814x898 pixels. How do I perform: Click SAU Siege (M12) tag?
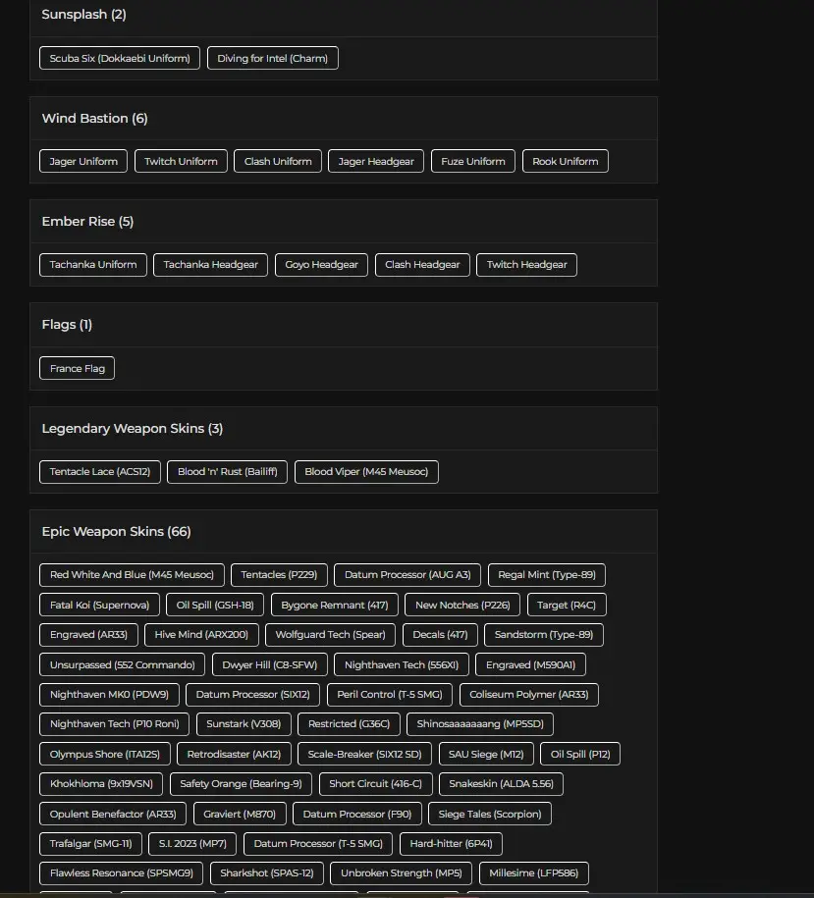point(486,755)
